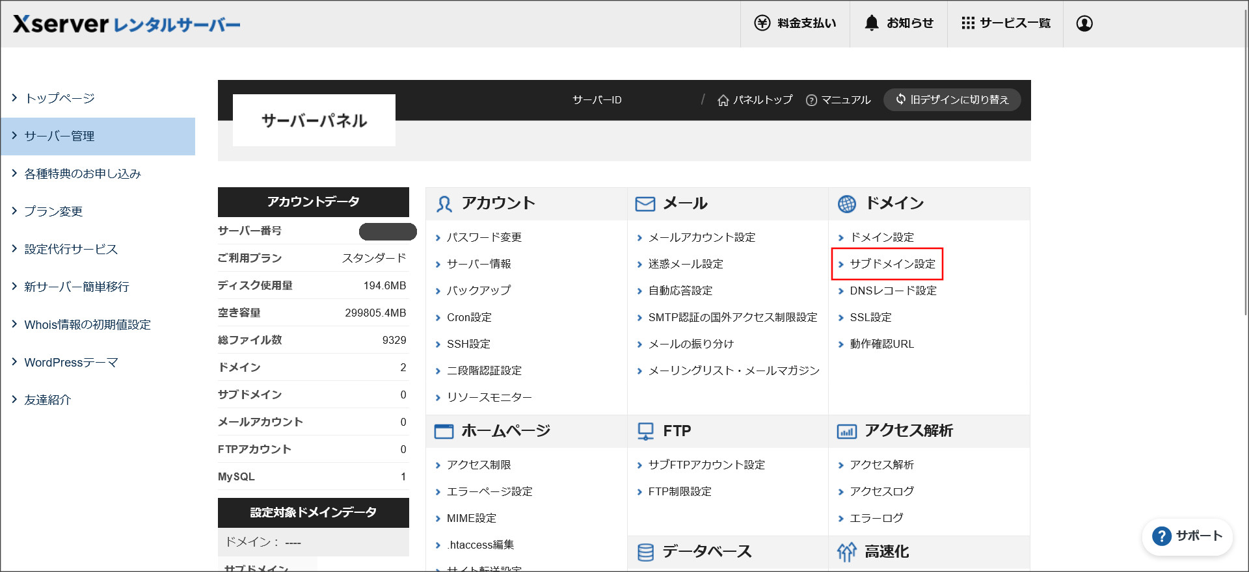Open SMTP認証の国外アクセス制限設定
Image resolution: width=1249 pixels, height=572 pixels.
tap(732, 317)
